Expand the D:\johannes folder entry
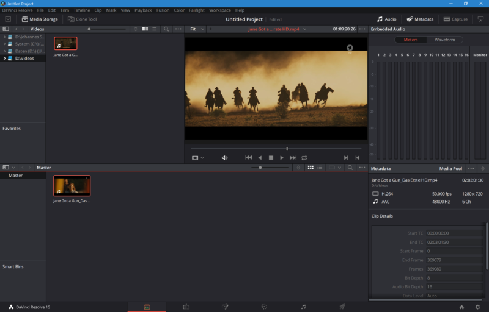Viewport: 489px width, 312px height. tap(4, 37)
